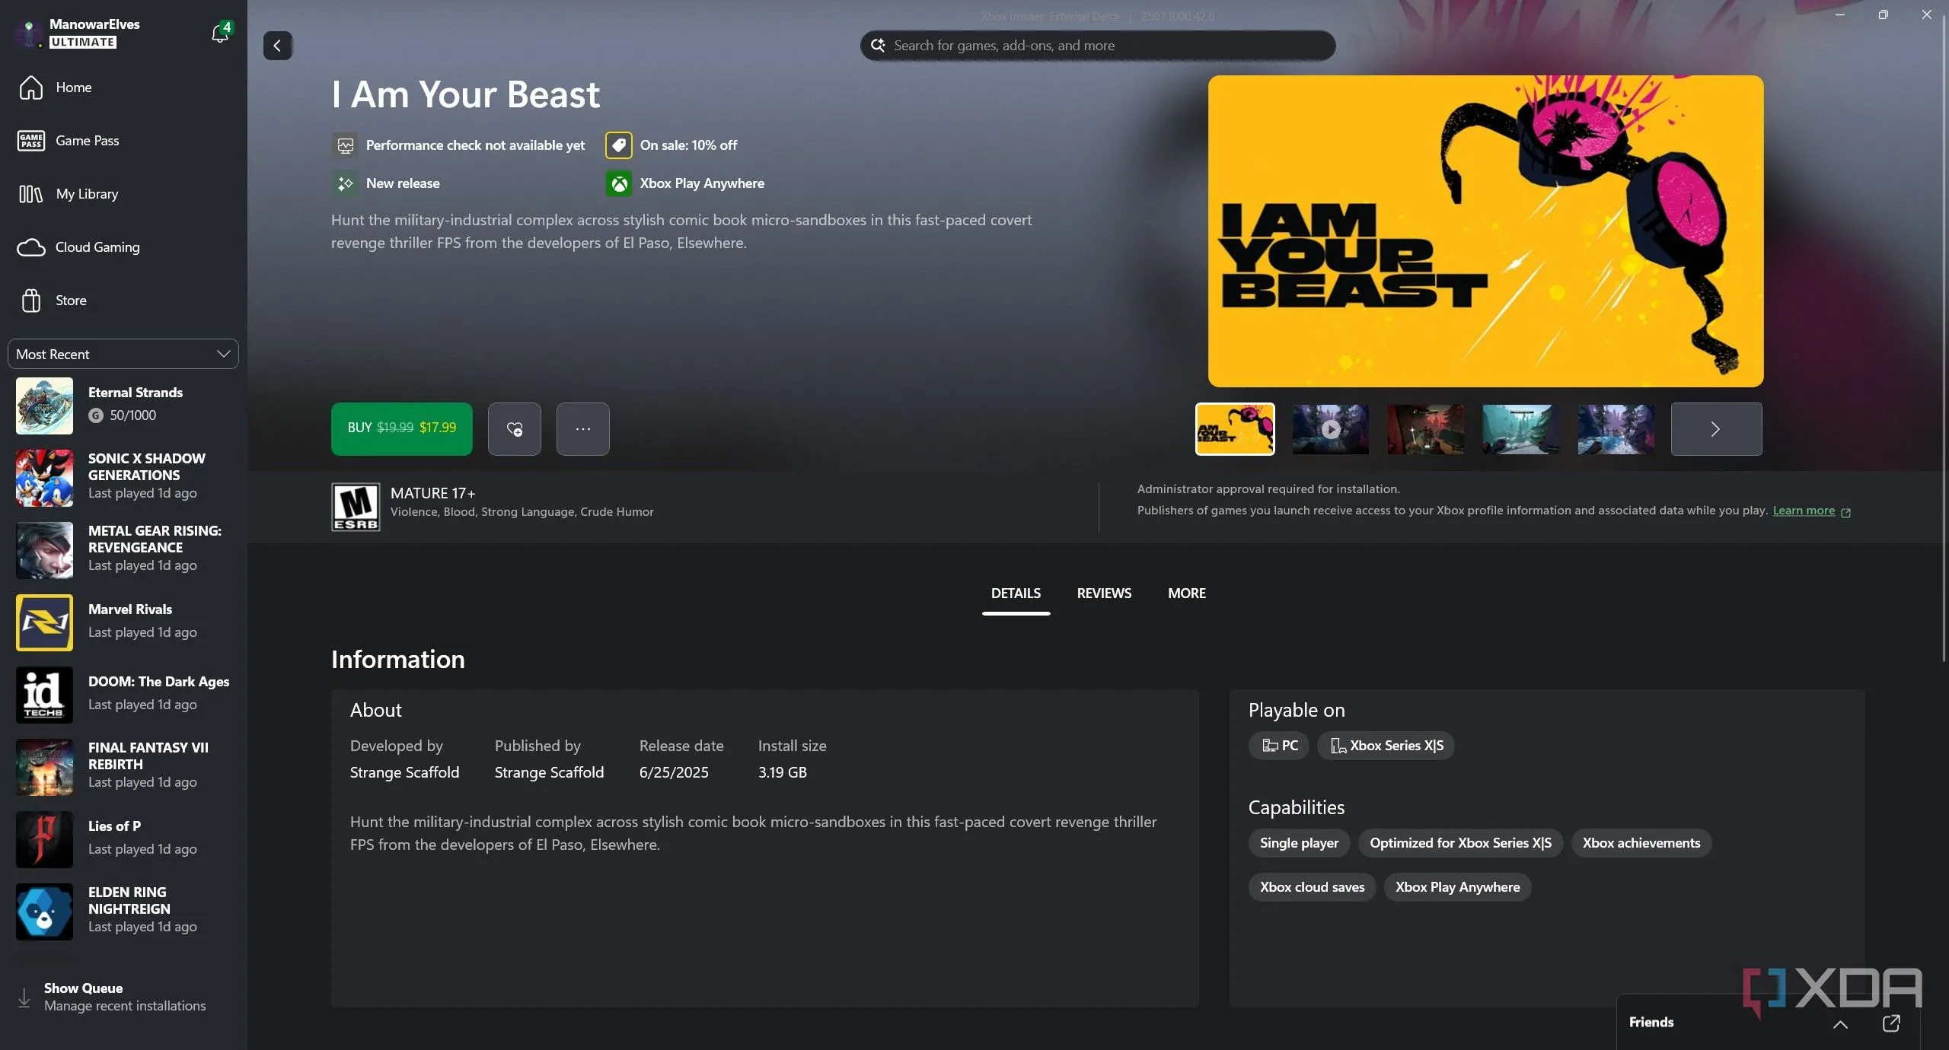Click the New release sparkle icon
The height and width of the screenshot is (1050, 1949).
[345, 183]
